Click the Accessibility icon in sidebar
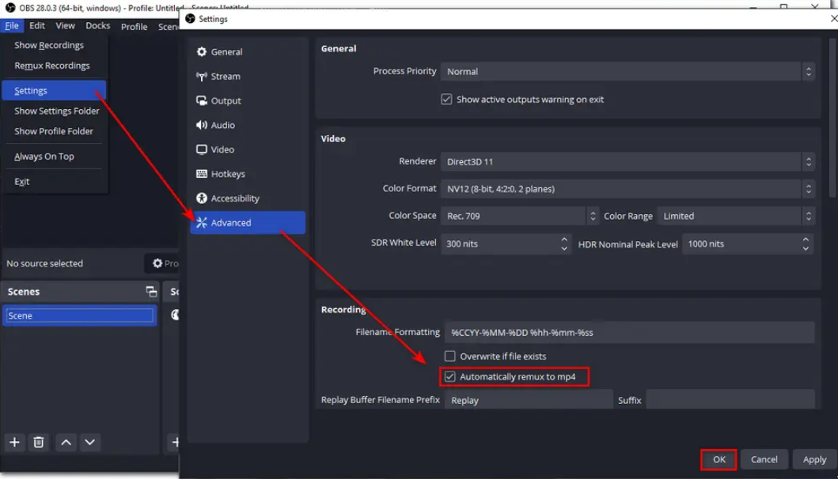The width and height of the screenshot is (838, 479). pos(202,198)
